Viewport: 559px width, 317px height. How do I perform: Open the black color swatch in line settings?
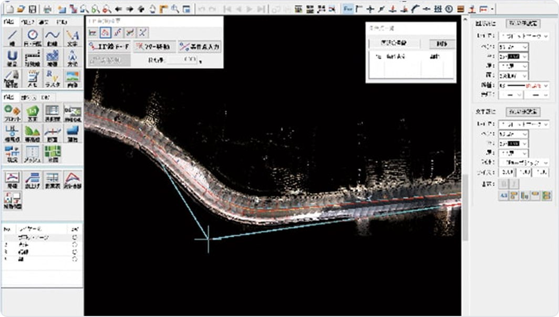[x=513, y=57]
